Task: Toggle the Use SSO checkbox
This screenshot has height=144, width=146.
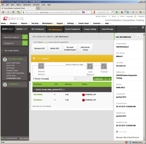Action: [117, 132]
